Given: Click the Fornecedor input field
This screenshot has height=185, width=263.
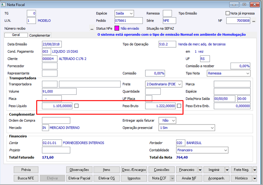Looking at the screenshot, I should [x=50, y=66].
